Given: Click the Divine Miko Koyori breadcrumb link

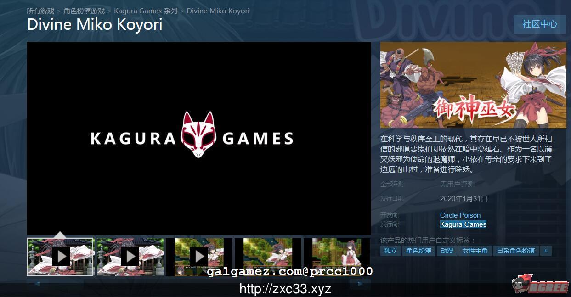Looking at the screenshot, I should point(218,11).
